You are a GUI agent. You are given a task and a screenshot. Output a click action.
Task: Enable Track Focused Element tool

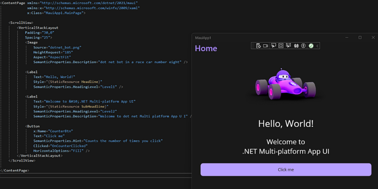(288, 46)
